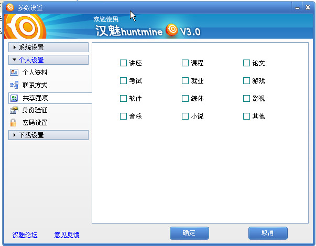Collapse the 个人设置 section
Image resolution: width=316 pixels, height=246 pixels.
pyautogui.click(x=48, y=60)
